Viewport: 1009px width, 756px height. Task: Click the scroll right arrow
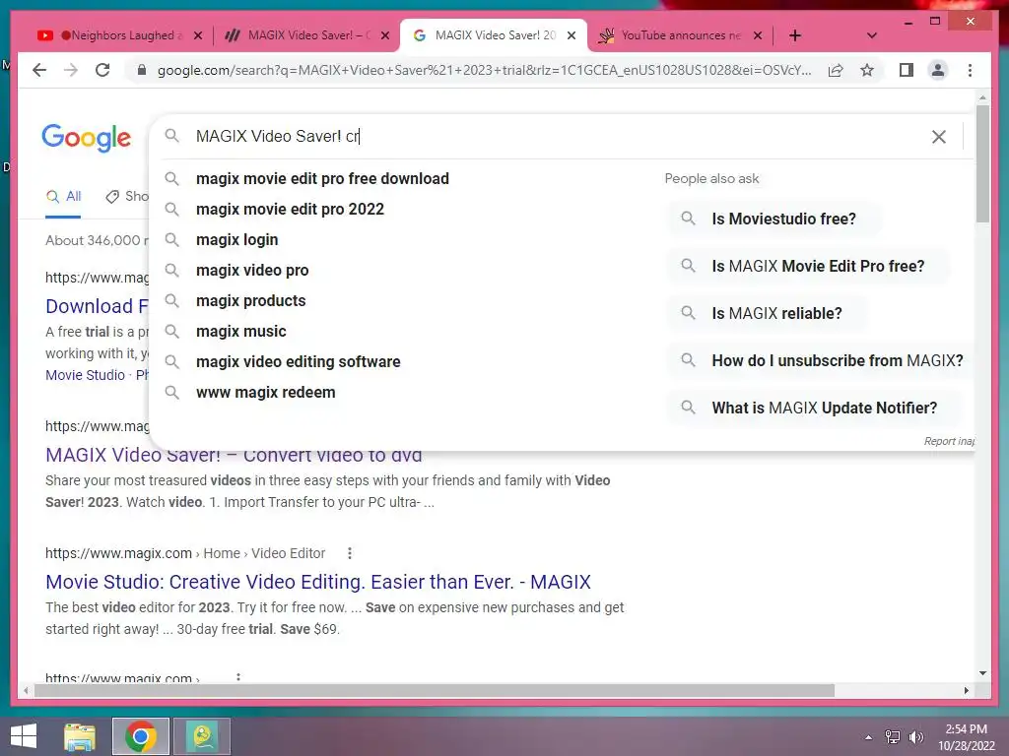click(x=966, y=690)
